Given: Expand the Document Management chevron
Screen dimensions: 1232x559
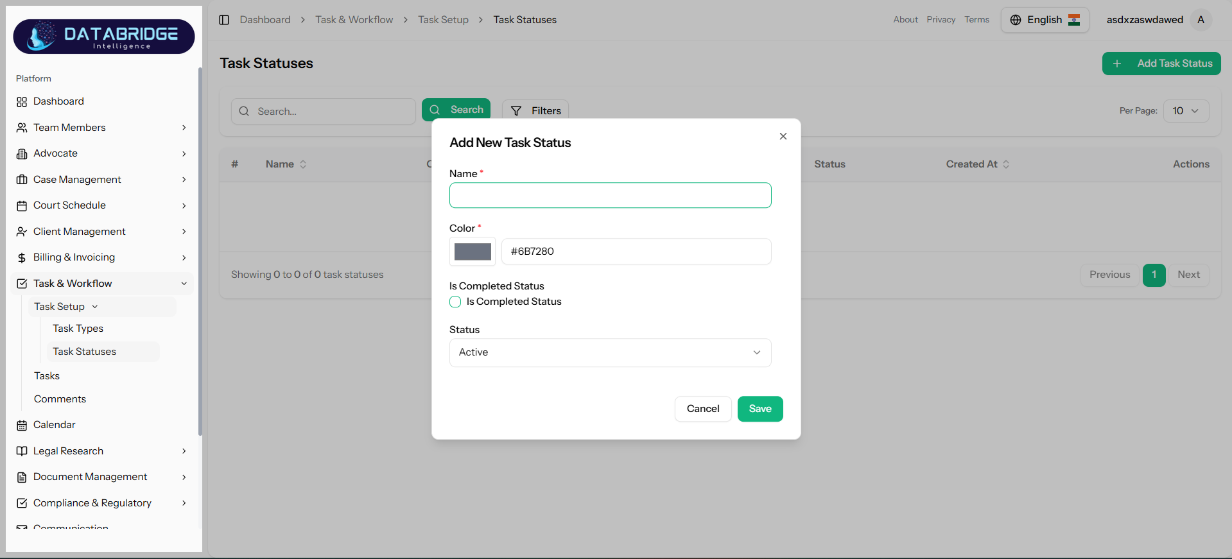Looking at the screenshot, I should [184, 477].
